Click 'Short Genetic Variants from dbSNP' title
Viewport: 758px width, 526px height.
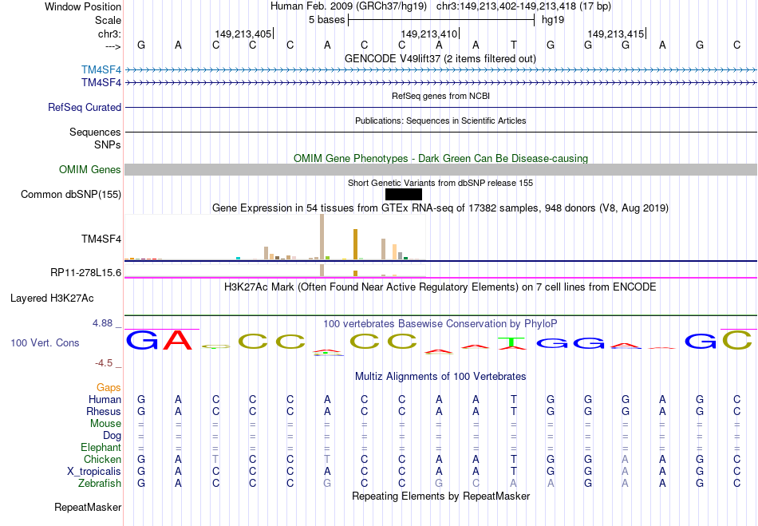point(440,183)
